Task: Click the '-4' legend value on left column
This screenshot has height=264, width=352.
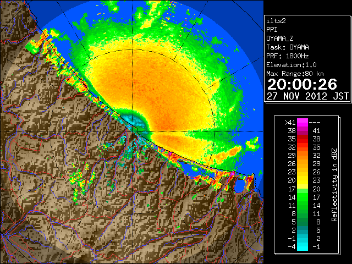Action: [291, 247]
